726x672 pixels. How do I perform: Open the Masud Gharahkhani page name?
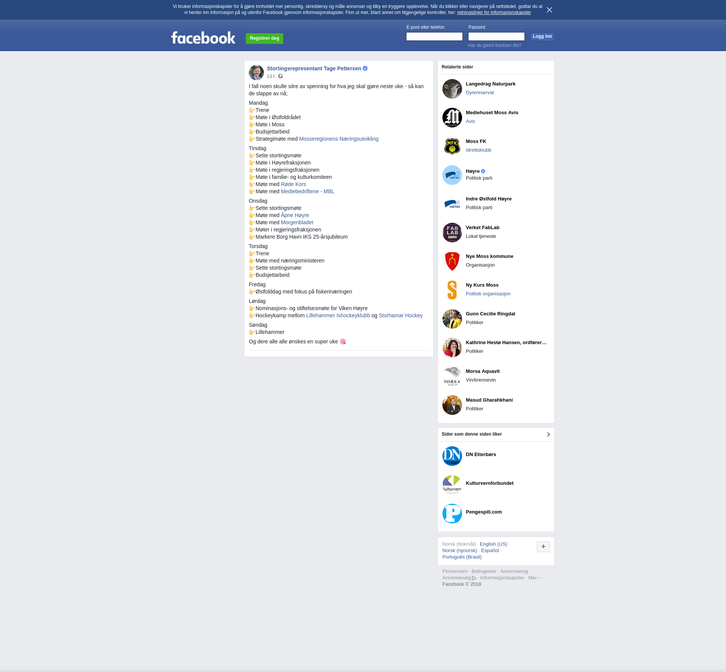coord(489,400)
